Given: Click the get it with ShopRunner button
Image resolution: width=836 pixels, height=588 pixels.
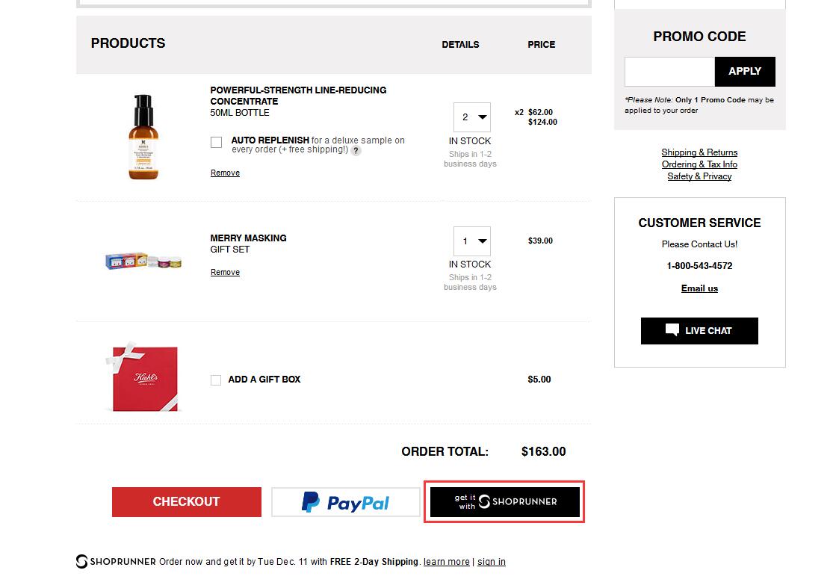Looking at the screenshot, I should (505, 502).
